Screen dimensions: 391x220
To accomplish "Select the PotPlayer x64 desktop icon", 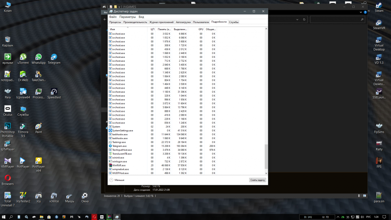I will click(x=38, y=165).
